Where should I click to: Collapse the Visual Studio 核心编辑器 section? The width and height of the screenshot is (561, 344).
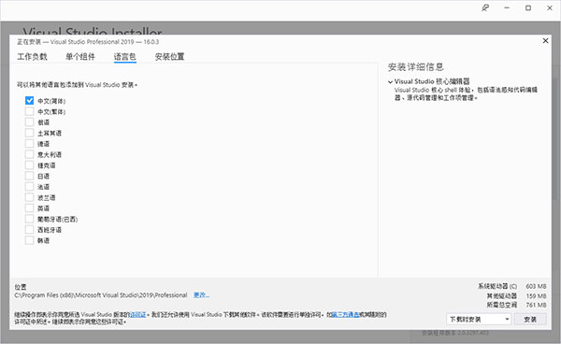(x=390, y=81)
